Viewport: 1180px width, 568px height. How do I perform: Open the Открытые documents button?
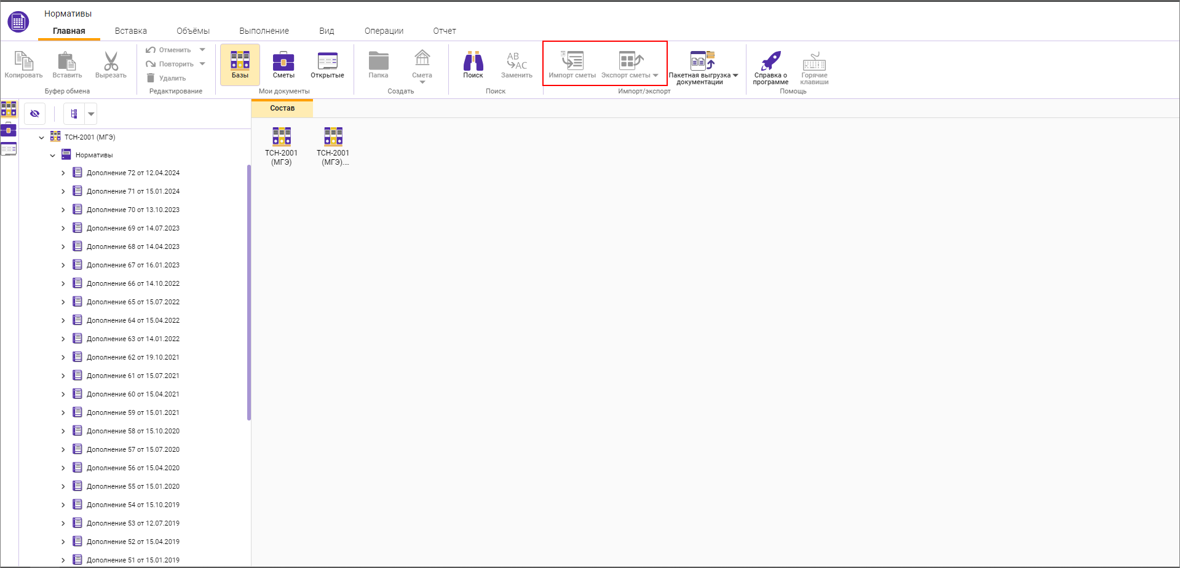point(327,65)
